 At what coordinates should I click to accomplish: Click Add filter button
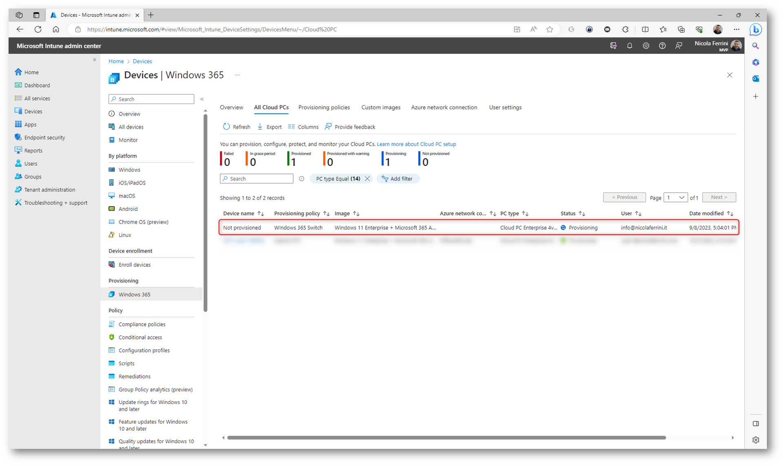398,178
